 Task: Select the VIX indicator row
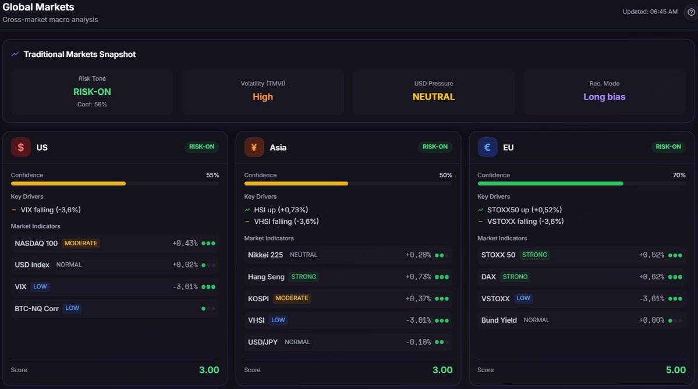point(115,287)
